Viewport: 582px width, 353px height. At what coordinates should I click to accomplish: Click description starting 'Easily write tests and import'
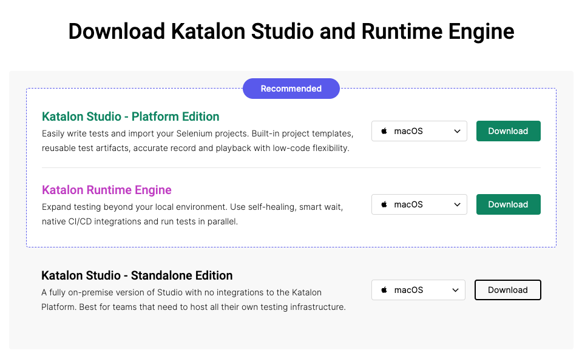(x=197, y=141)
